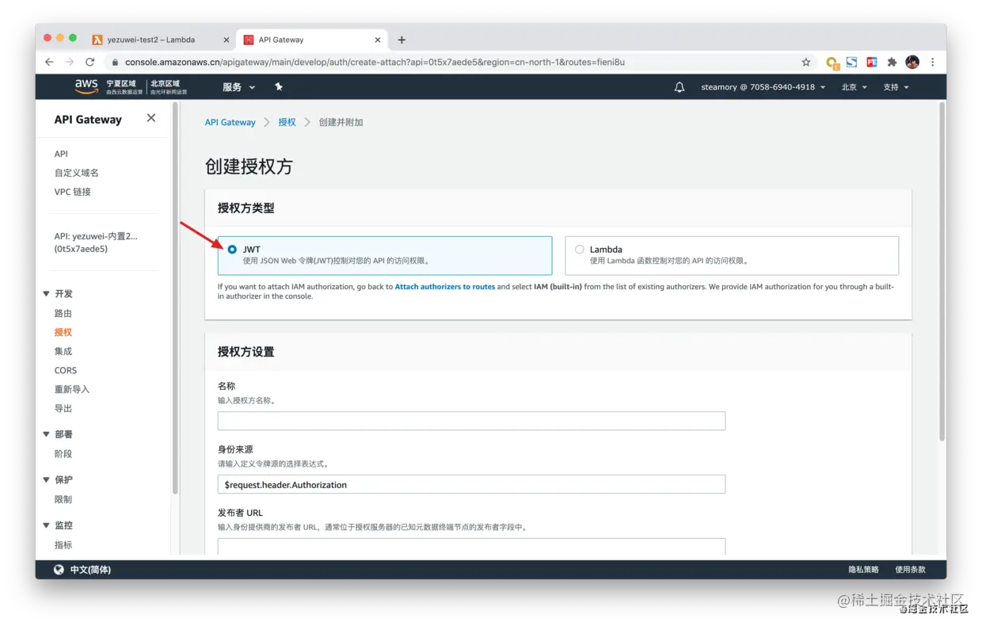Switch to the API Gateway browser tab

tap(311, 40)
